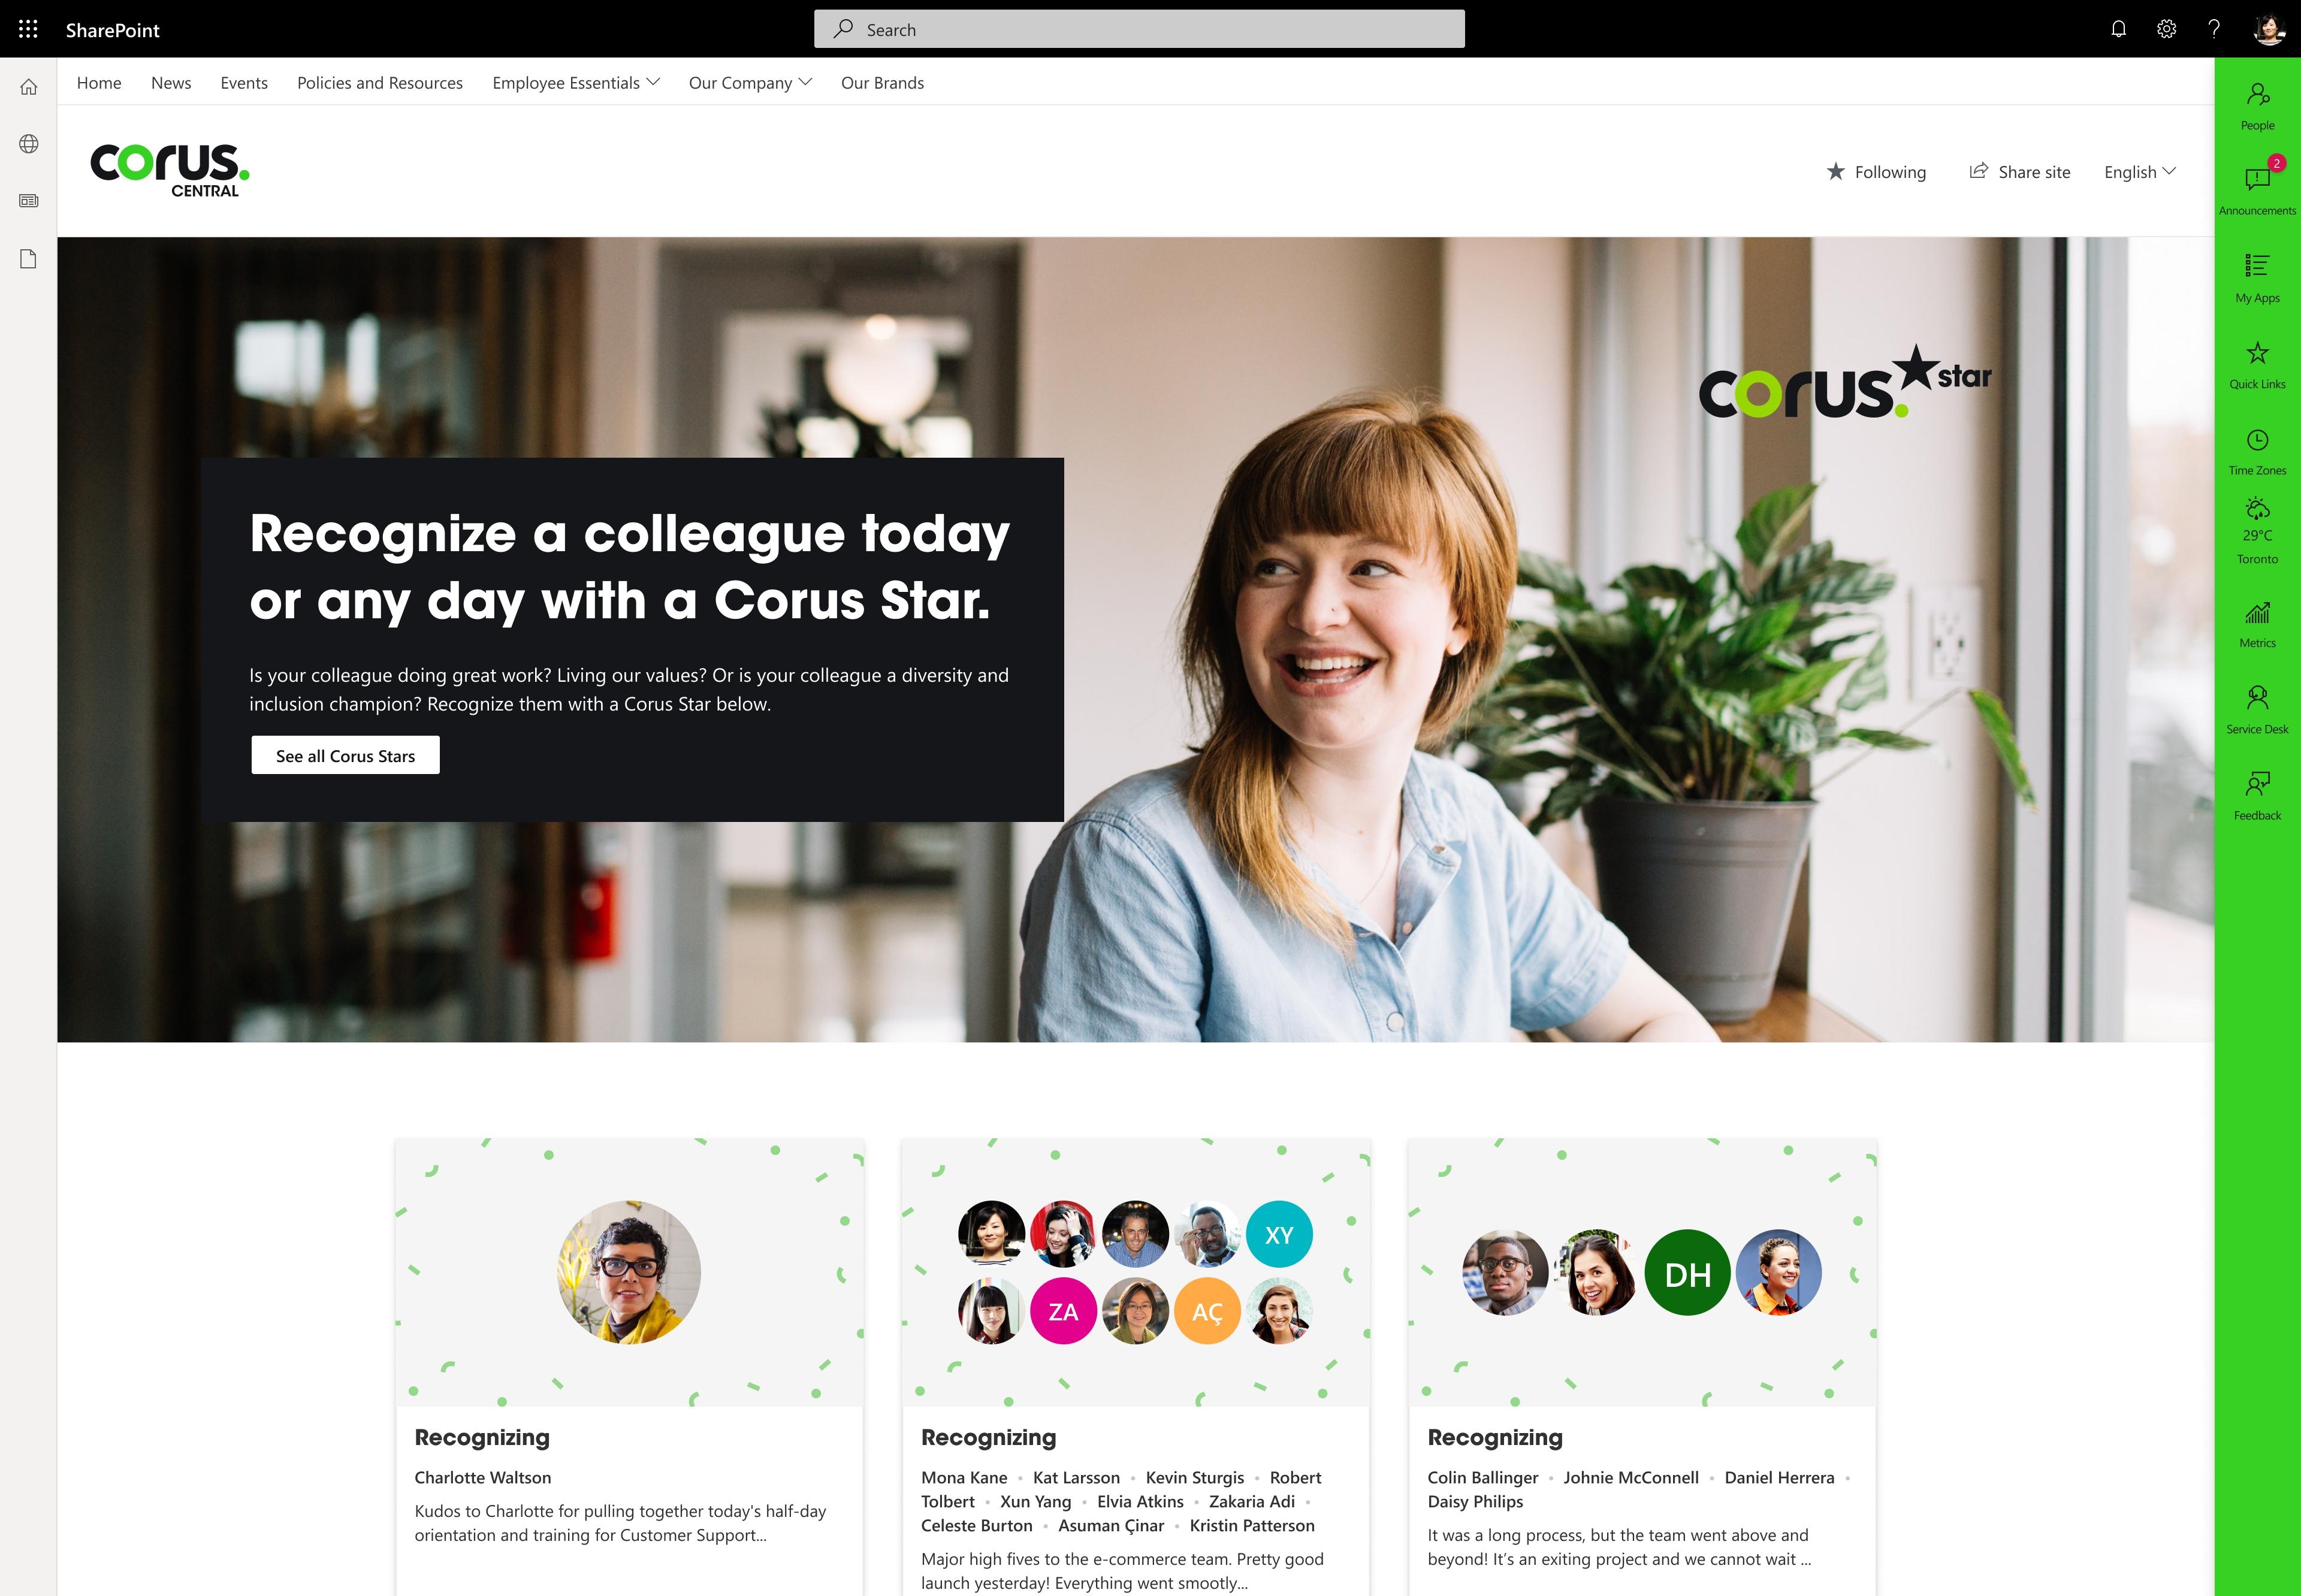Click the See all Corus Stars button
This screenshot has width=2301, height=1596.
[x=345, y=755]
